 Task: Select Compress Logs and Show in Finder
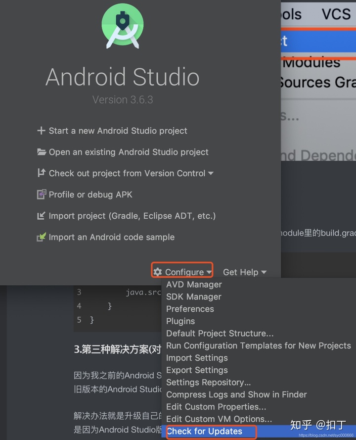tap(236, 394)
